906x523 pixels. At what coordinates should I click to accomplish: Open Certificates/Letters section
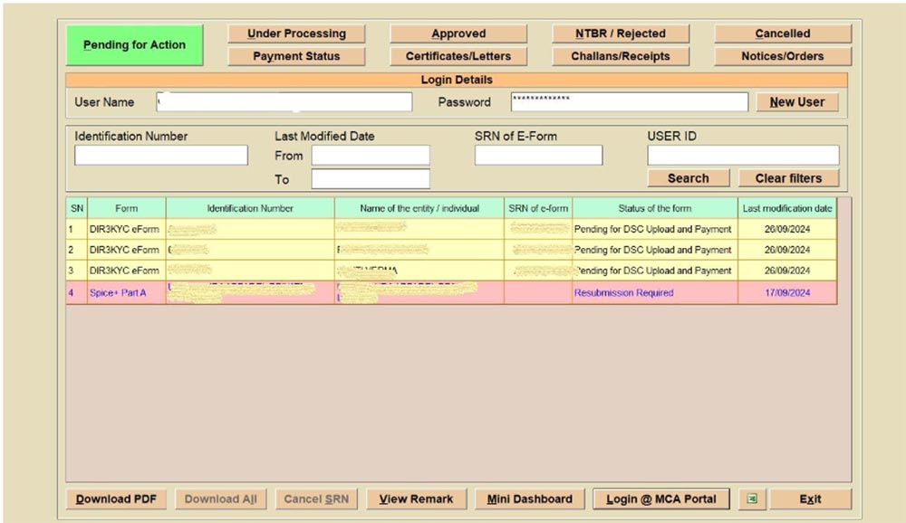coord(458,56)
